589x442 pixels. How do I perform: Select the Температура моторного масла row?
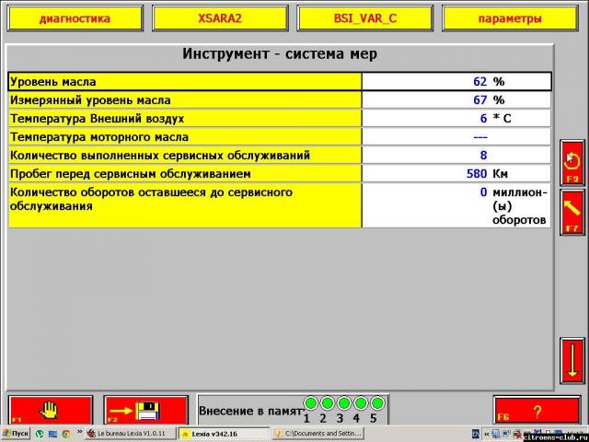click(280, 137)
